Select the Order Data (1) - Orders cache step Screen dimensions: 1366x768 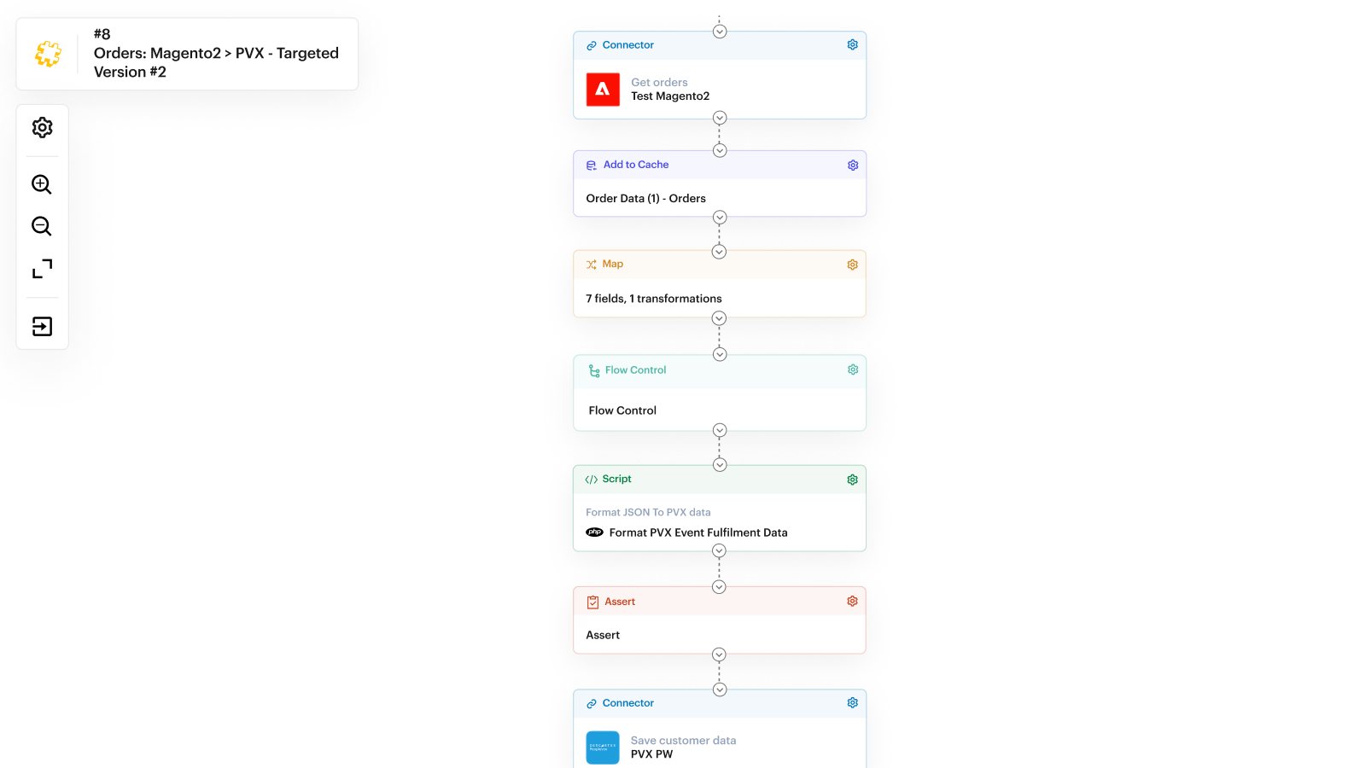[645, 199]
